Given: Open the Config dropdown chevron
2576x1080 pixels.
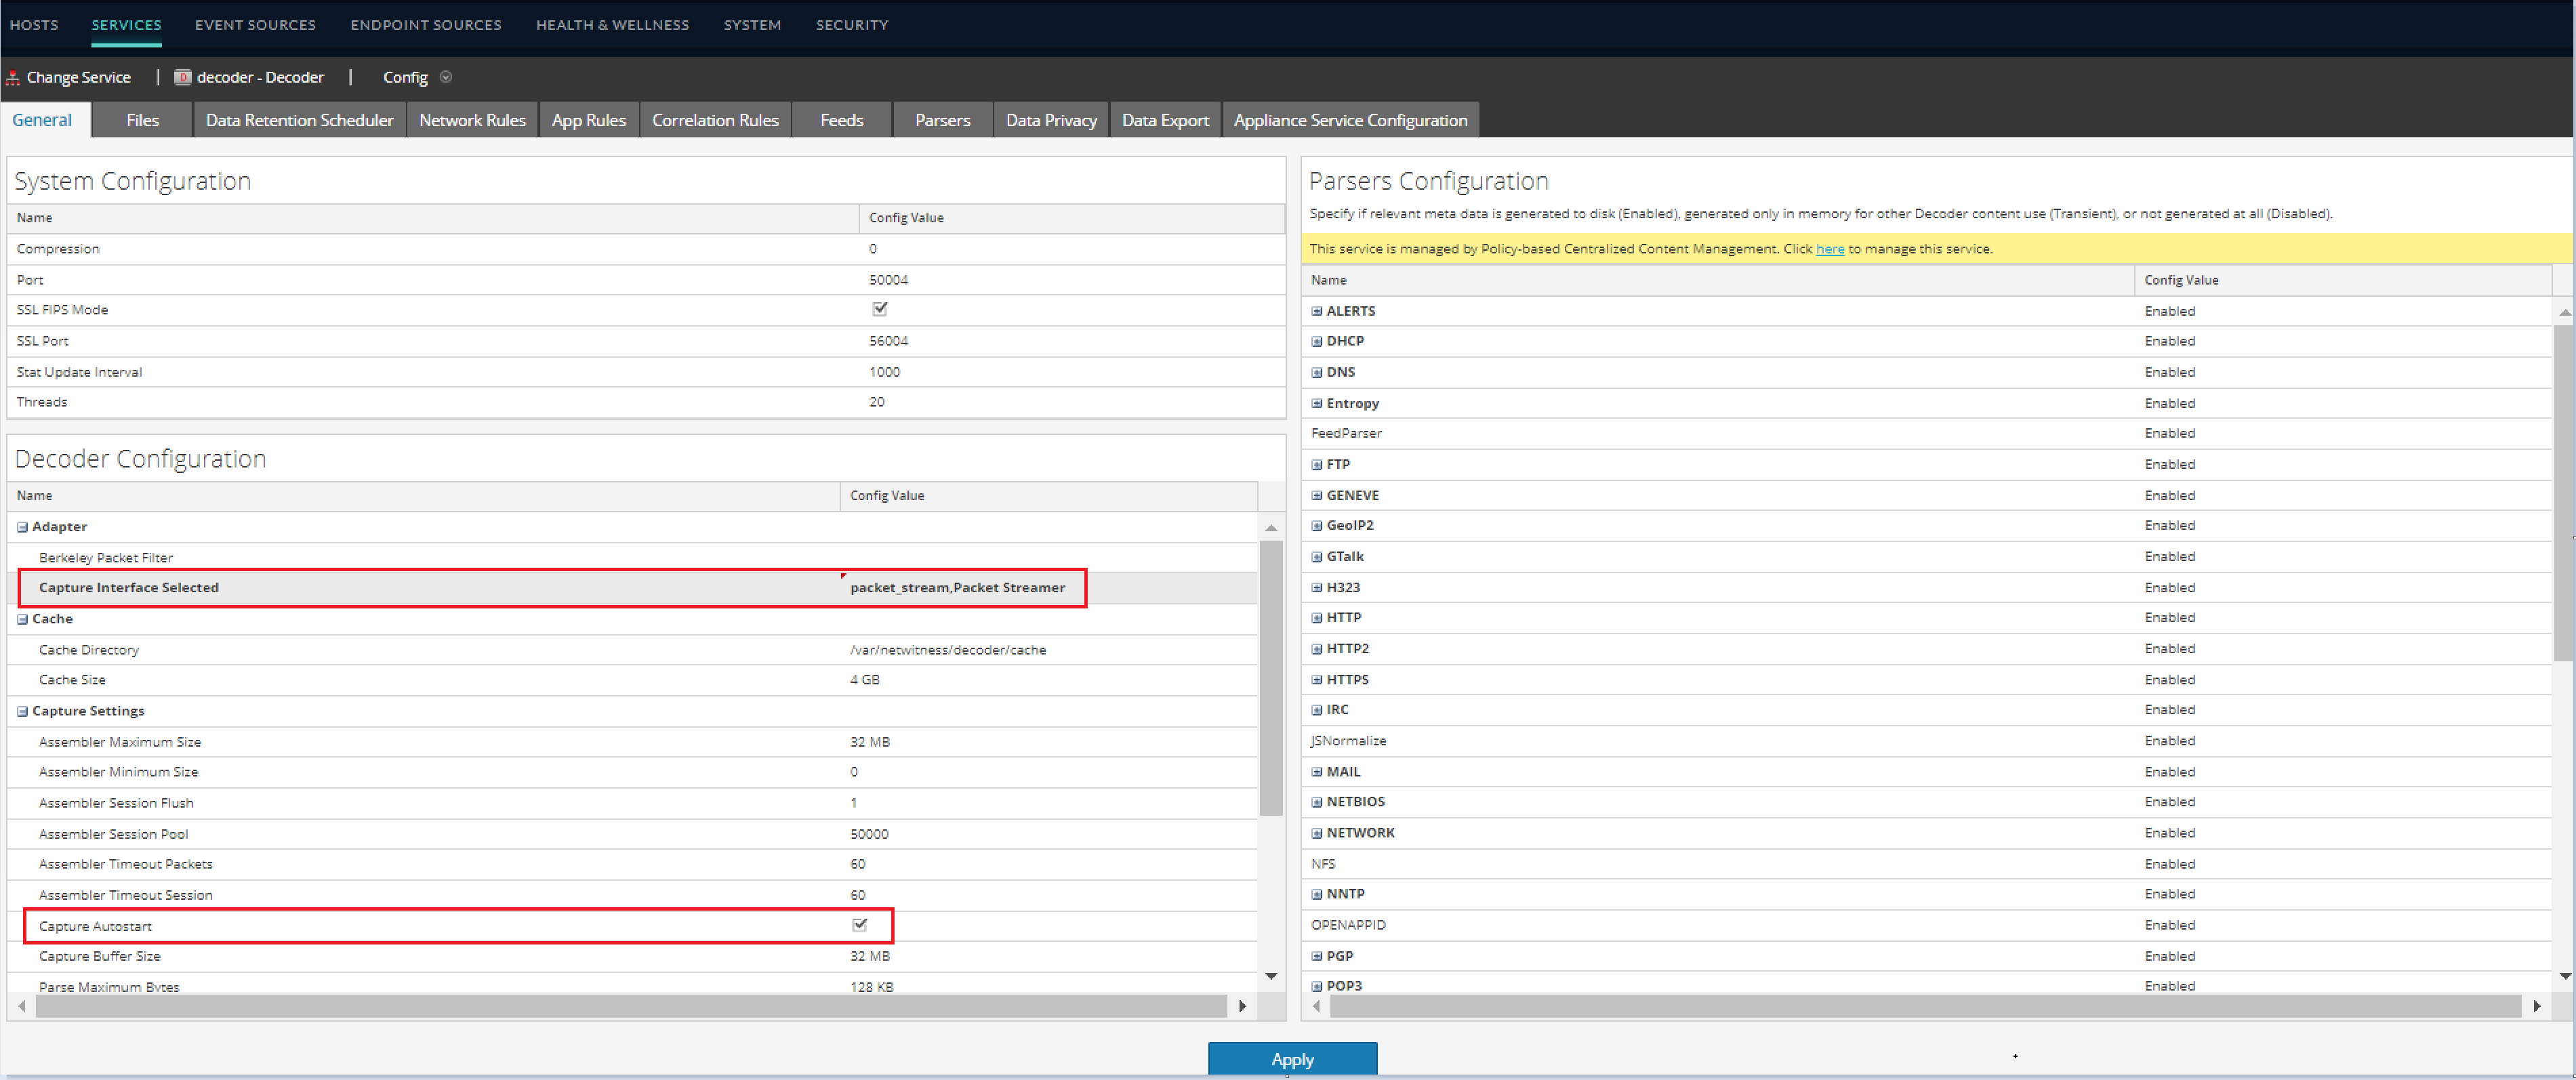Looking at the screenshot, I should coord(446,77).
